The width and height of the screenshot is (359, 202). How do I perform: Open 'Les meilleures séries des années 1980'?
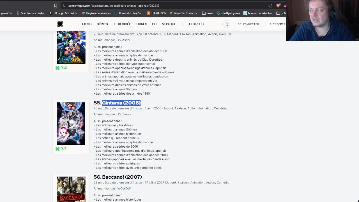pyautogui.click(x=123, y=93)
